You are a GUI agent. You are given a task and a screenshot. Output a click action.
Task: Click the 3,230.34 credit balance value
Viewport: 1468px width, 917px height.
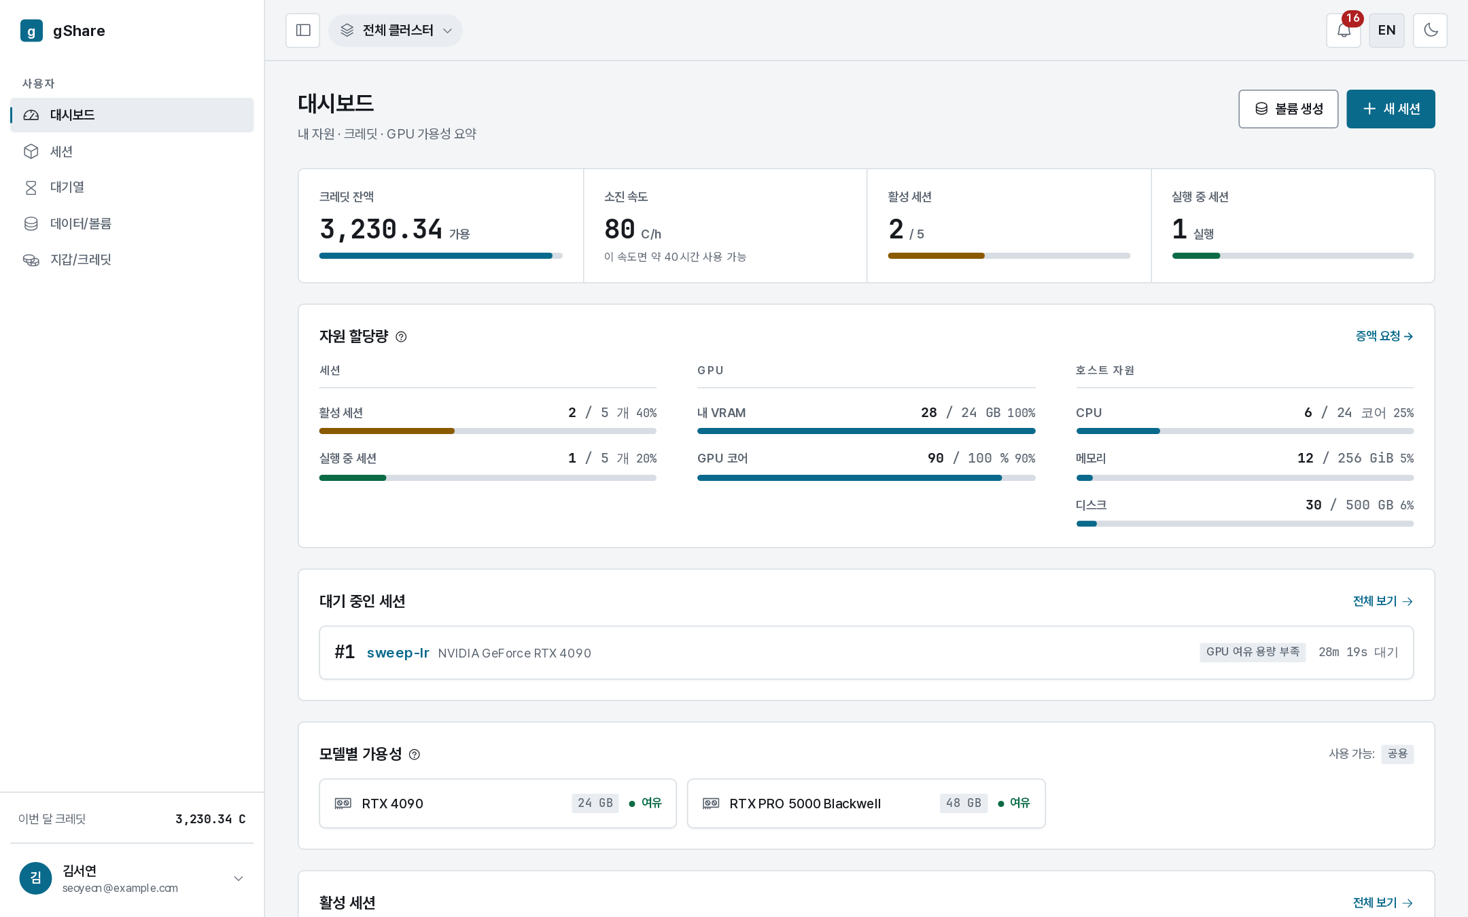pos(381,230)
